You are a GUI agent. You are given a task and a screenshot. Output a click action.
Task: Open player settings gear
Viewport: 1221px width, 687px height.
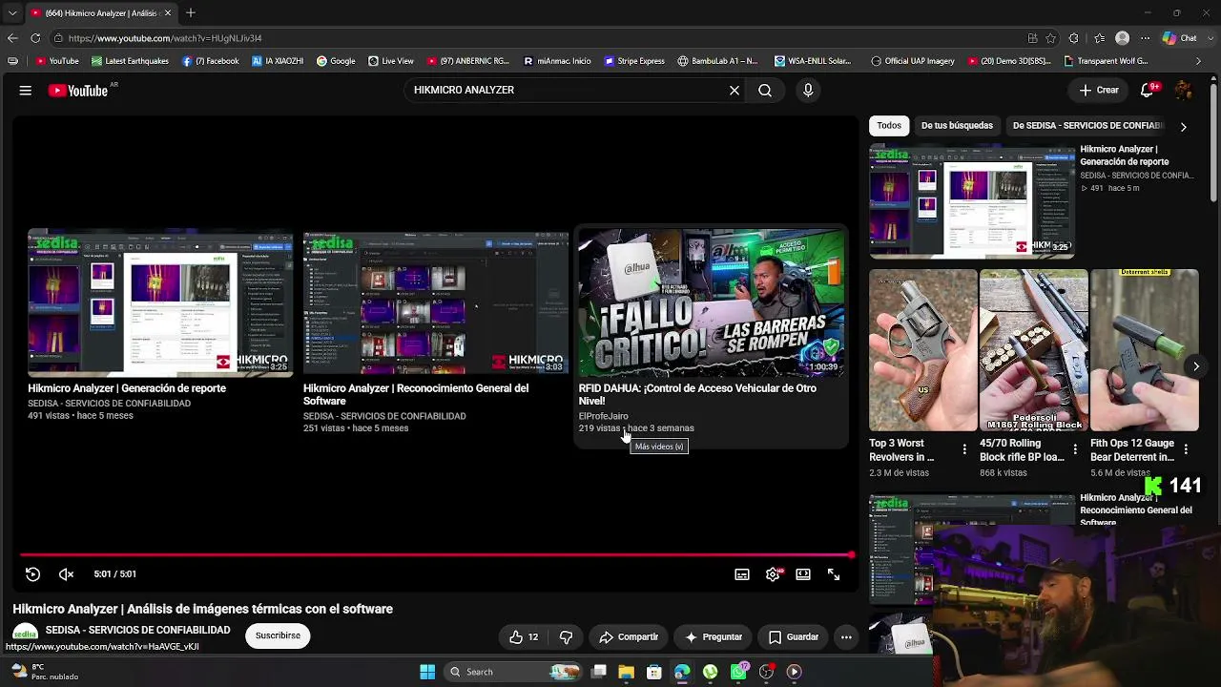773,574
